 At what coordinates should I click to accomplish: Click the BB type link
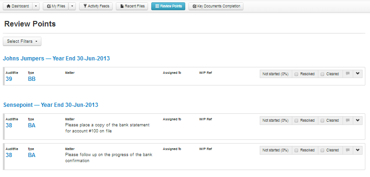[x=32, y=79]
